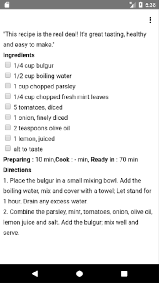The height and width of the screenshot is (283, 159).
Task: Open the three-dot overflow menu
Action: tap(150, 20)
